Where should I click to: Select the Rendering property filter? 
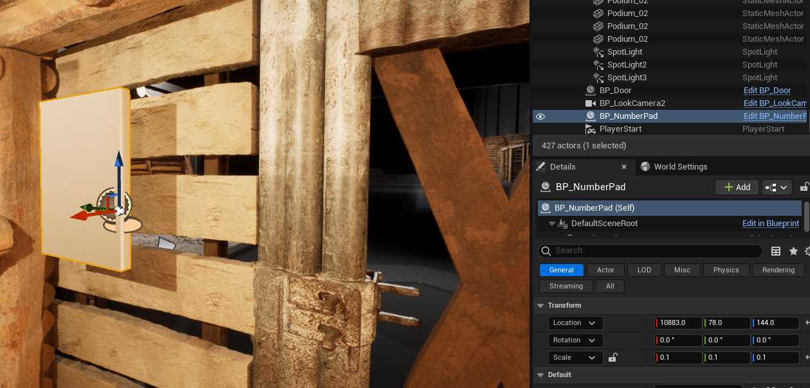(x=778, y=270)
